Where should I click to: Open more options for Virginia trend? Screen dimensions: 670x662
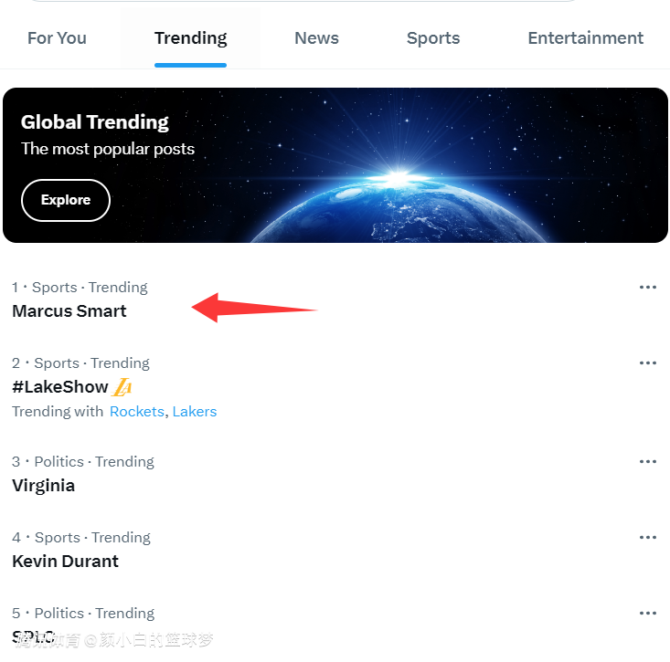[648, 462]
